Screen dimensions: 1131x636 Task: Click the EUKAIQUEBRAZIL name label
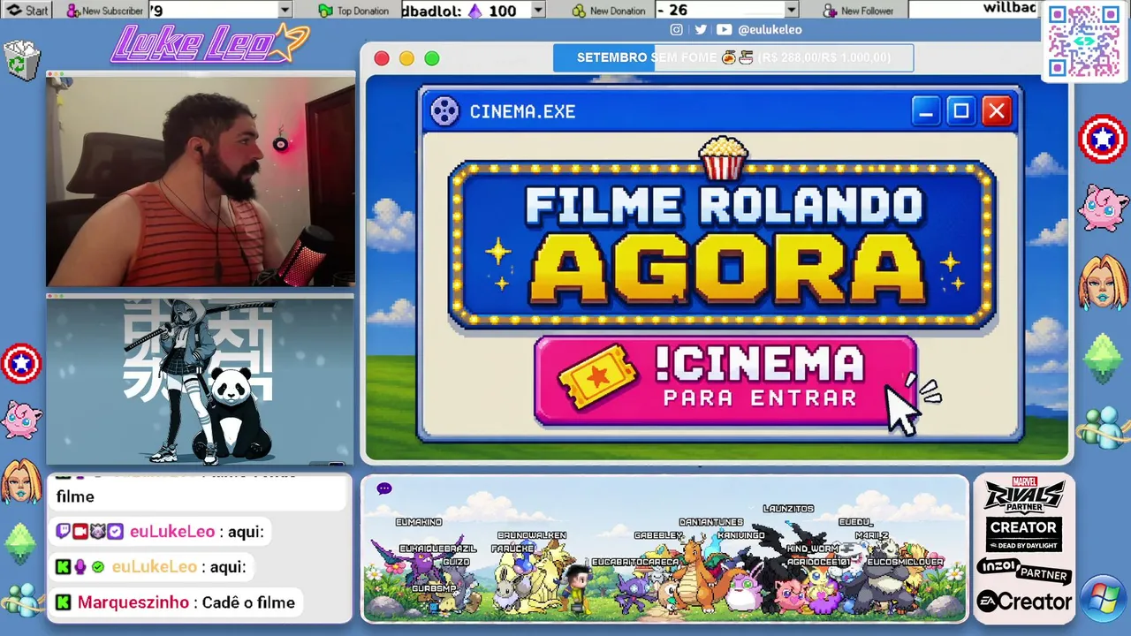point(437,549)
